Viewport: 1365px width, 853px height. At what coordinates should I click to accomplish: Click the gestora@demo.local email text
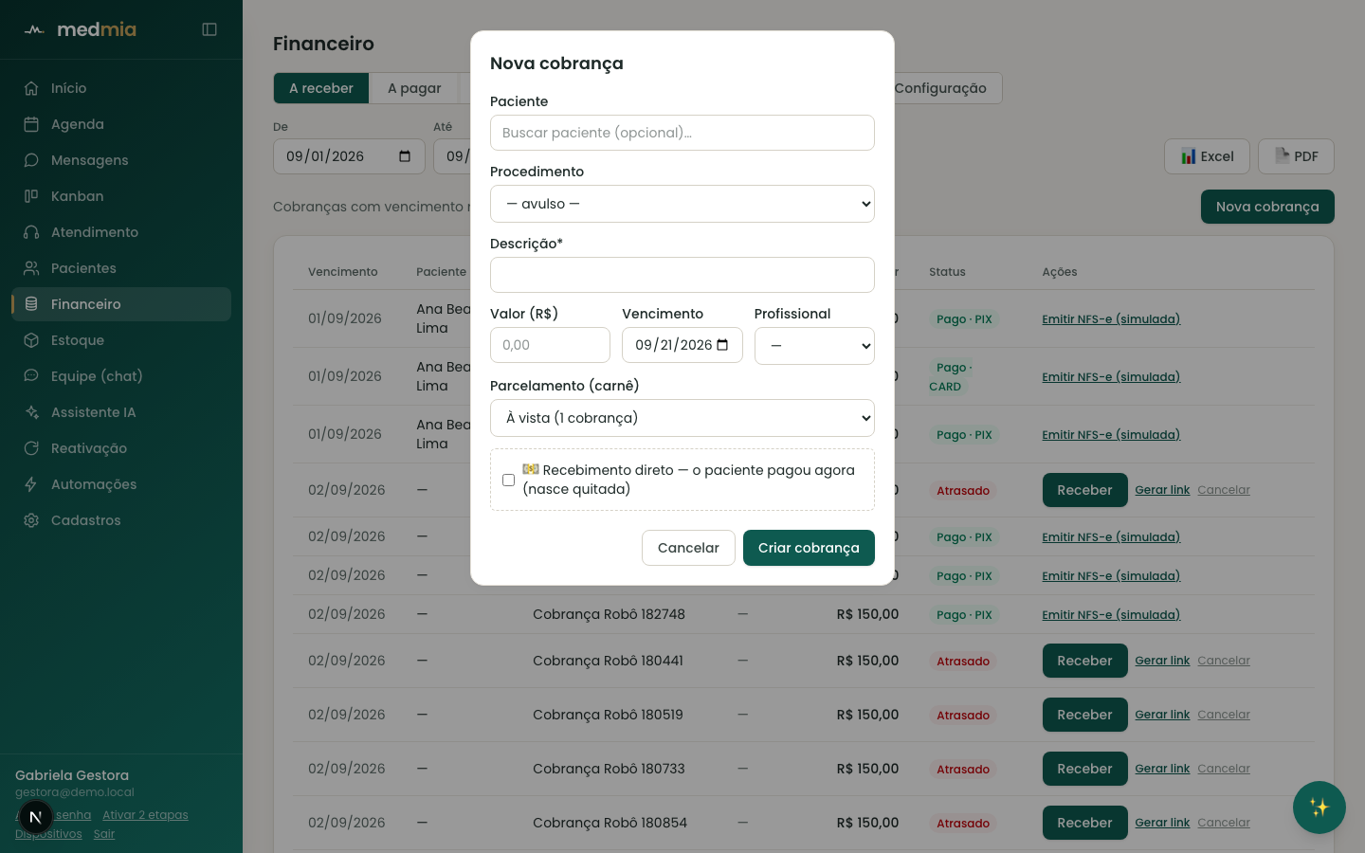coord(75,792)
